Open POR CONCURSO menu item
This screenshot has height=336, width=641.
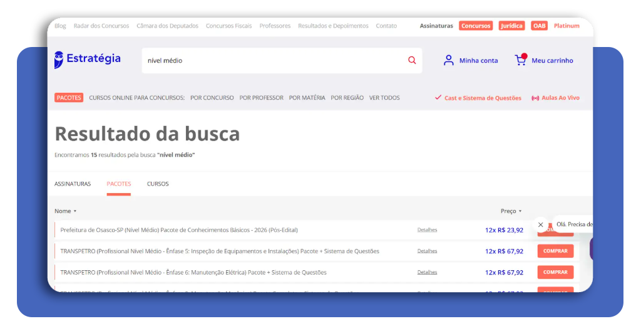pyautogui.click(x=212, y=98)
